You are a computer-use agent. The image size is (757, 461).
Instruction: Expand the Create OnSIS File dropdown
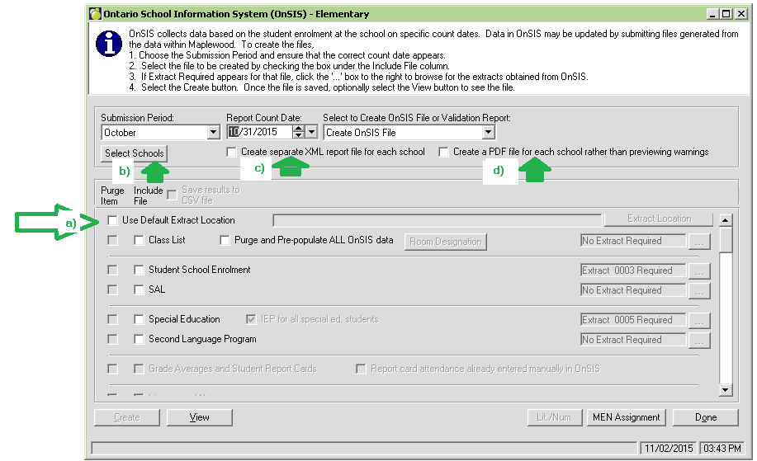[488, 133]
